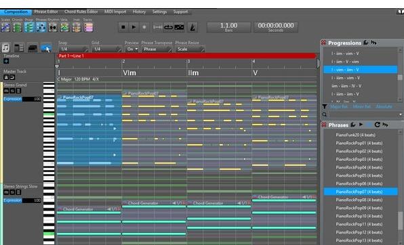
Task: Switch to the Chord Rules Editor tab
Action: [81, 12]
